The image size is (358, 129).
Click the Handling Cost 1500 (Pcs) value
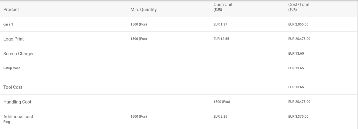(x=222, y=102)
